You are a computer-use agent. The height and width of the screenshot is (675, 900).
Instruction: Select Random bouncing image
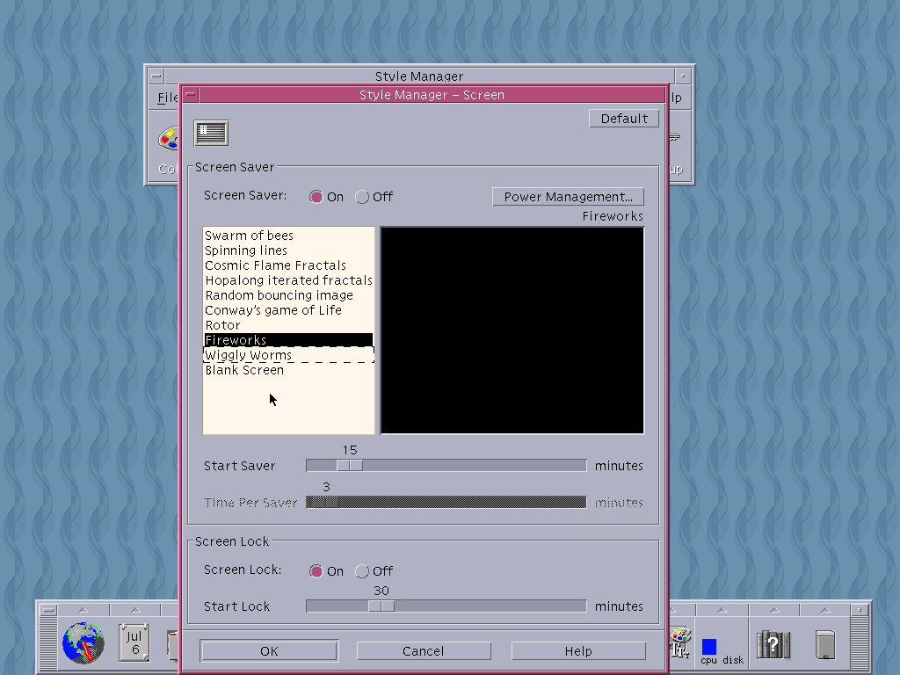[x=288, y=295]
